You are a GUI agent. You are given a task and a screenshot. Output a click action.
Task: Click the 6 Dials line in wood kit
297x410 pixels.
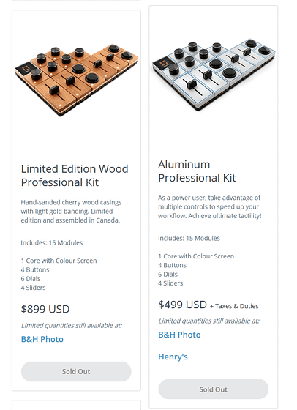[31, 279]
